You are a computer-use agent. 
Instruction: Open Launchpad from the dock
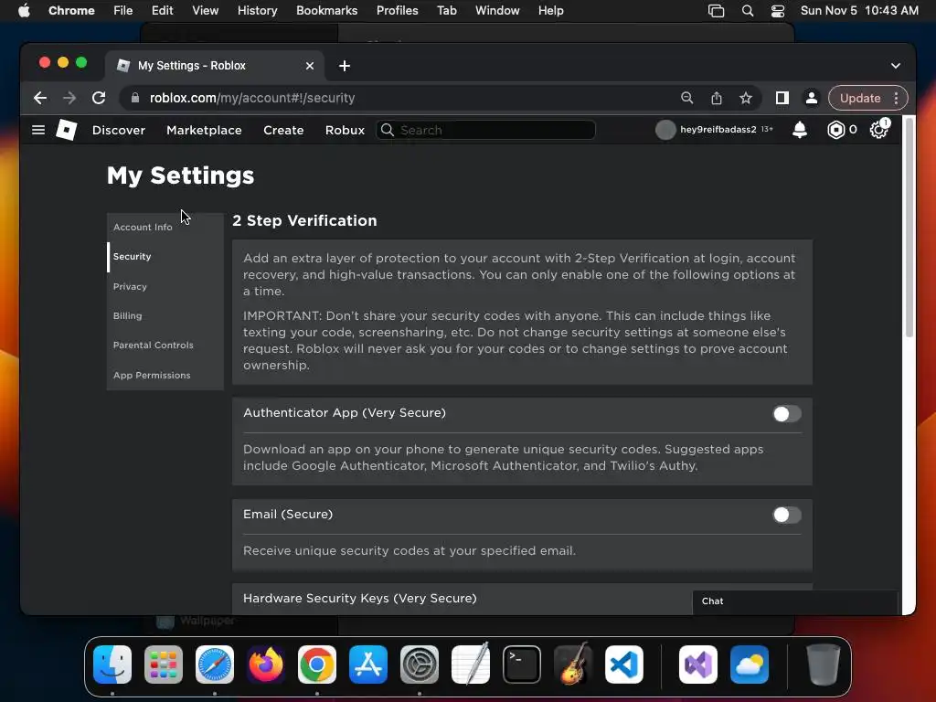click(164, 665)
